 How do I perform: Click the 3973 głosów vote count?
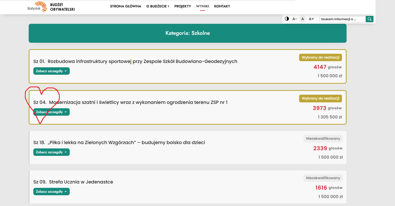tap(327, 108)
